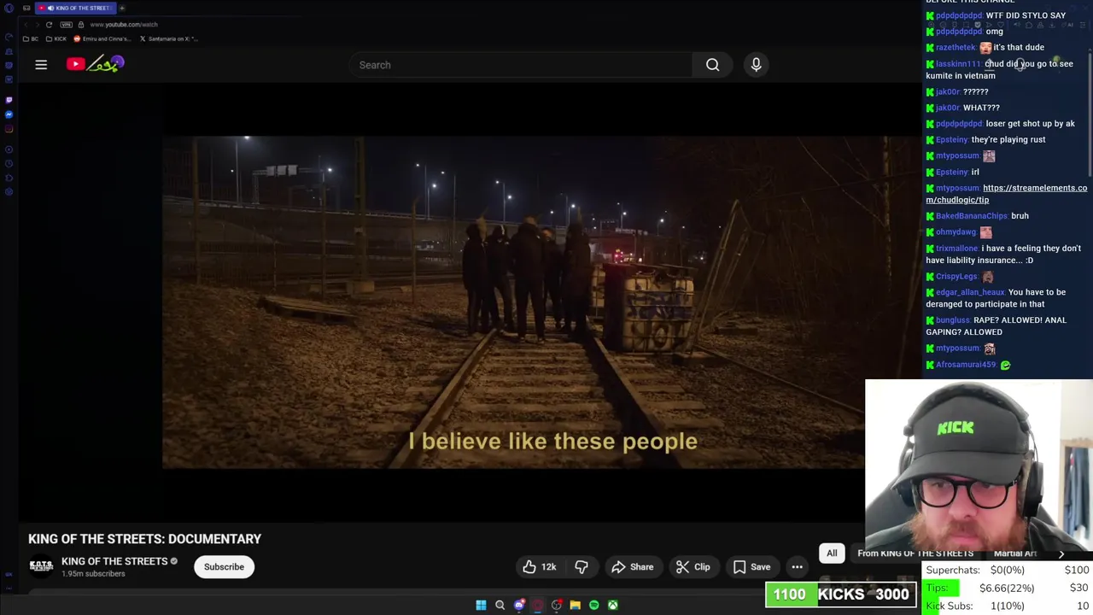Screen dimensions: 1093x615
Task: Click username lasskinn111 in chat
Action: pyautogui.click(x=959, y=64)
